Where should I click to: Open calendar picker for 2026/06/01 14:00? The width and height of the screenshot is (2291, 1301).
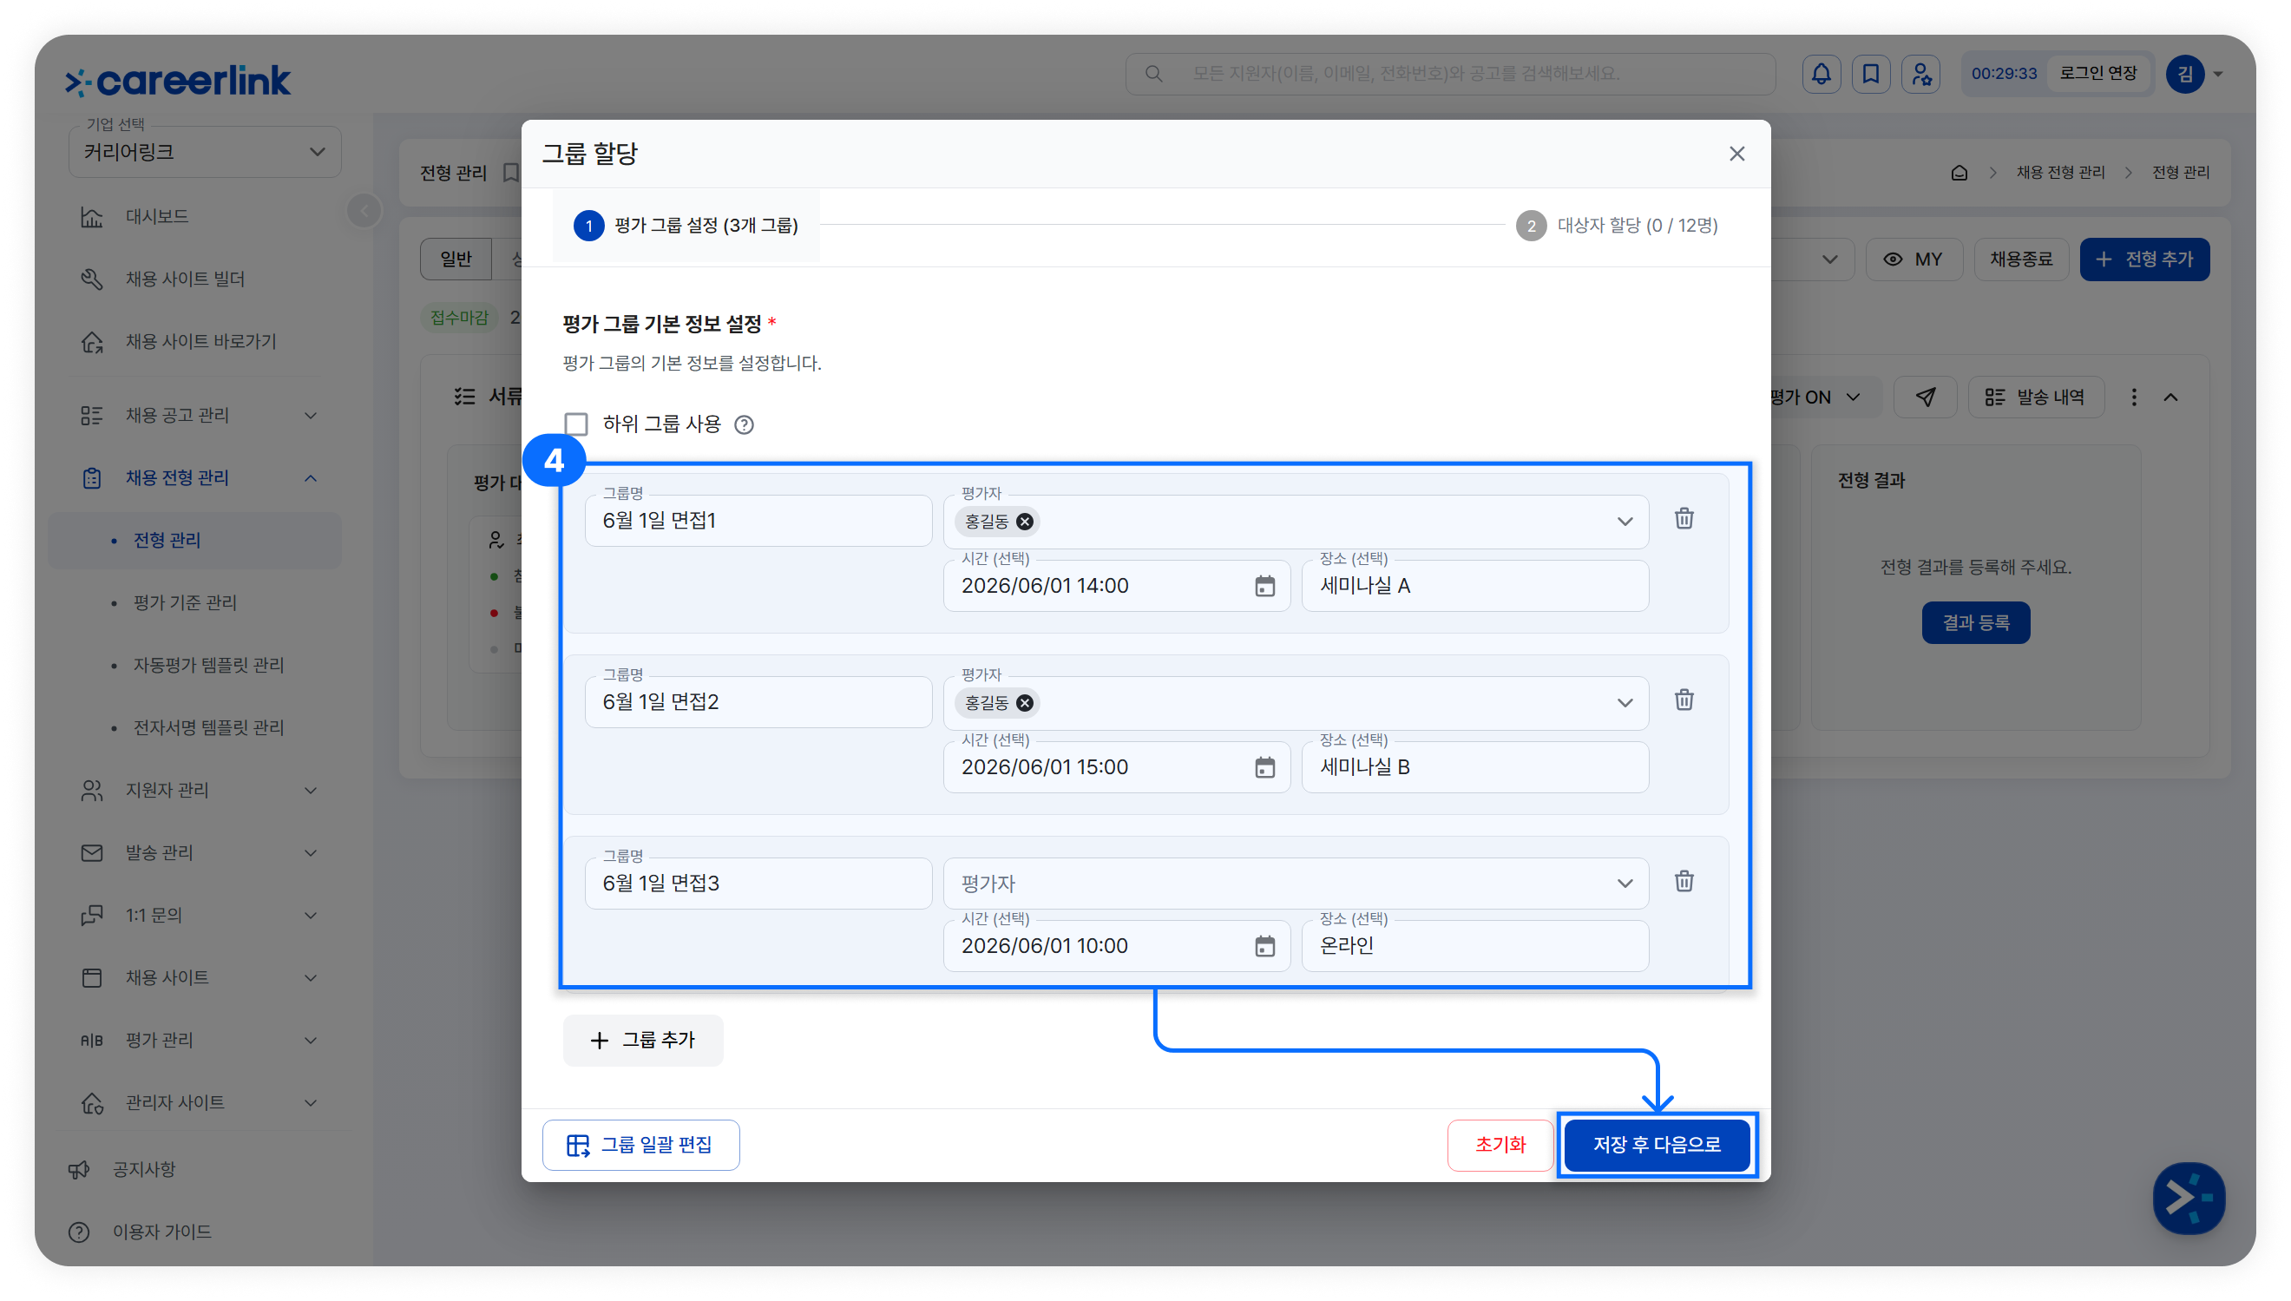coord(1264,586)
